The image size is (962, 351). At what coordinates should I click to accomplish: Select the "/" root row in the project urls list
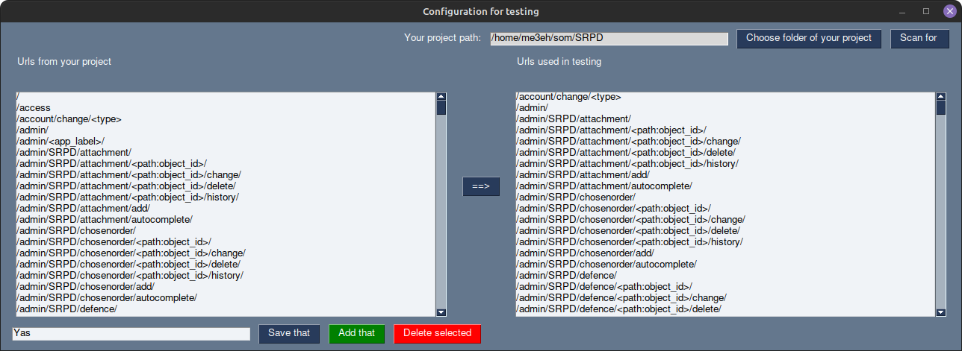click(x=225, y=97)
